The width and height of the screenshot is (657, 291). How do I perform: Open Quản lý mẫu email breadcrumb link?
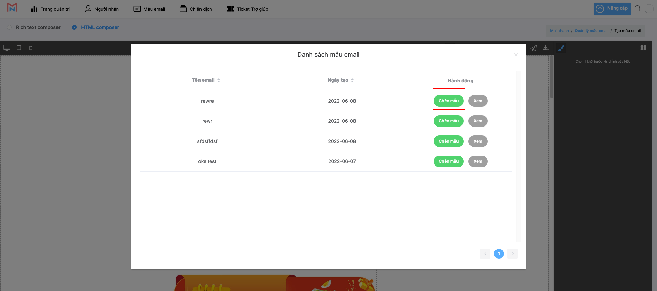tap(591, 31)
